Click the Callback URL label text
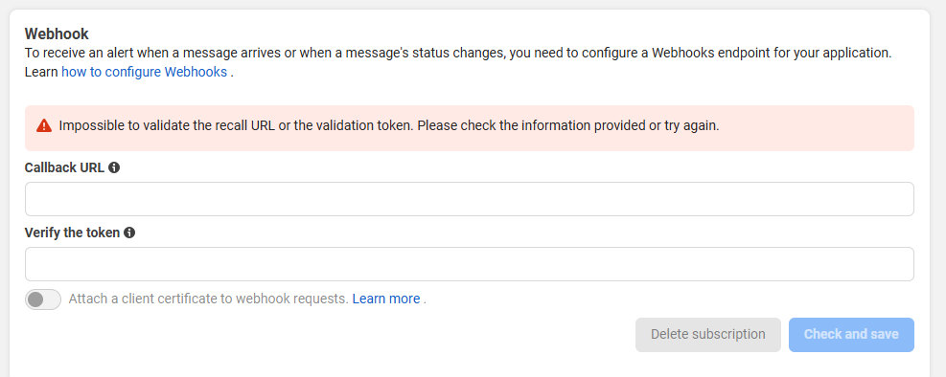946x377 pixels. click(x=64, y=167)
